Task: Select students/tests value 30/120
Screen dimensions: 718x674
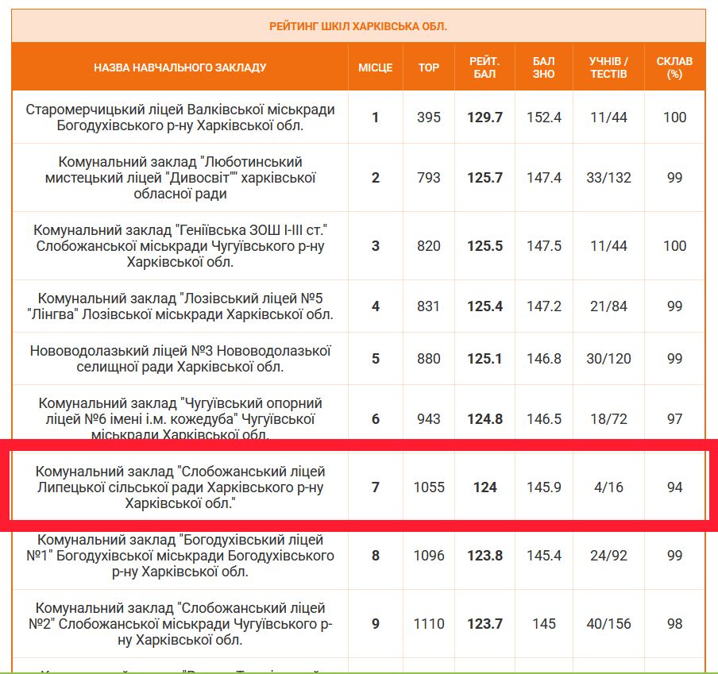Action: pyautogui.click(x=608, y=359)
